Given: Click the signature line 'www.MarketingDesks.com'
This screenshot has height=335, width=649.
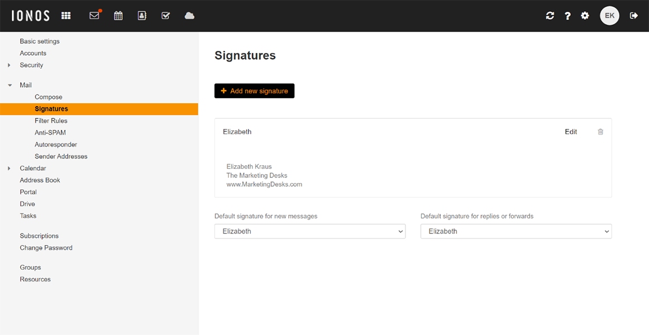Looking at the screenshot, I should click(x=264, y=184).
